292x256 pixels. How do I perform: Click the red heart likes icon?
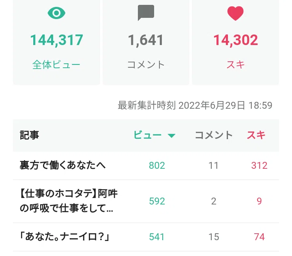click(x=235, y=13)
